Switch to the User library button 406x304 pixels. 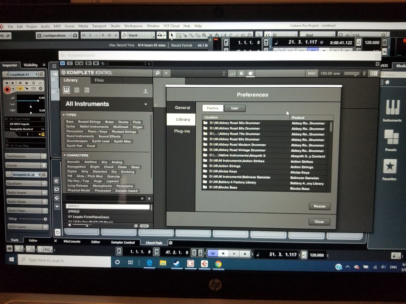tap(235, 108)
